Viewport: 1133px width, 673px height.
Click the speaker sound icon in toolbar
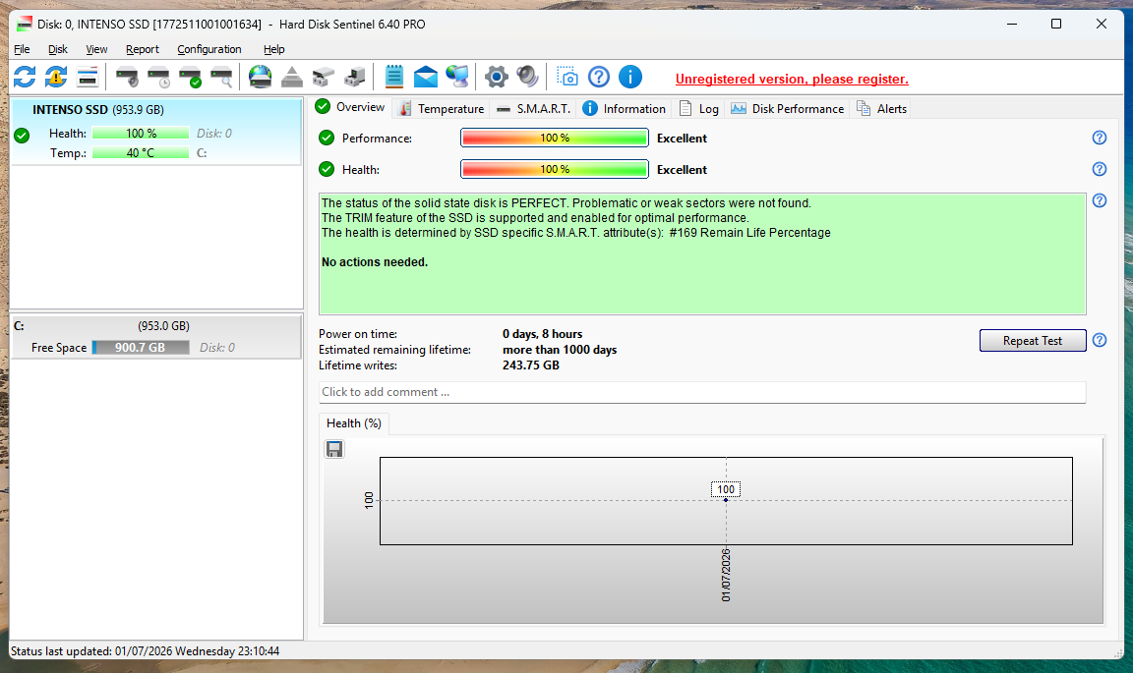coord(527,77)
